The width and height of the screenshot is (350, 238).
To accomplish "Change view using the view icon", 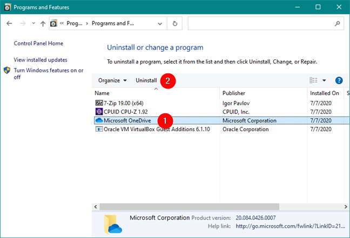I will pos(313,80).
